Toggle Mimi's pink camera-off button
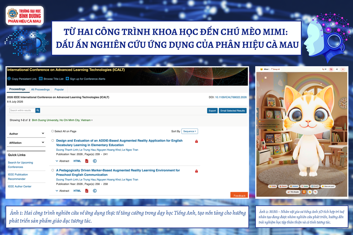This screenshot has width=353, height=235. [331, 69]
